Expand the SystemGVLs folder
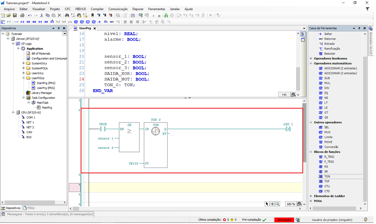 click(23, 63)
